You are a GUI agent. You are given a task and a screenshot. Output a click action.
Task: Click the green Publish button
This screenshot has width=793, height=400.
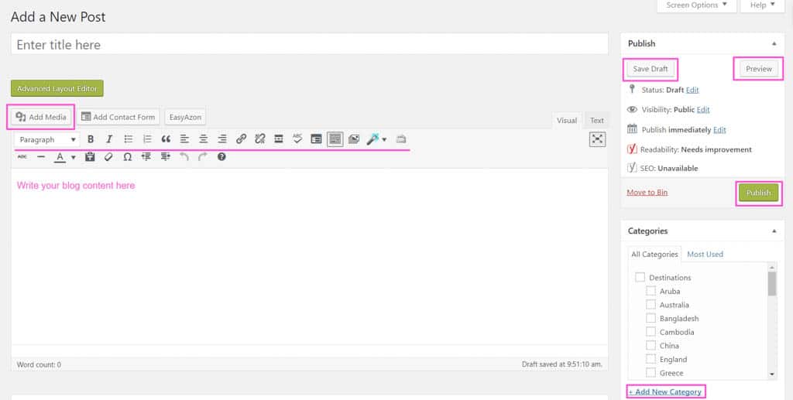click(x=758, y=193)
